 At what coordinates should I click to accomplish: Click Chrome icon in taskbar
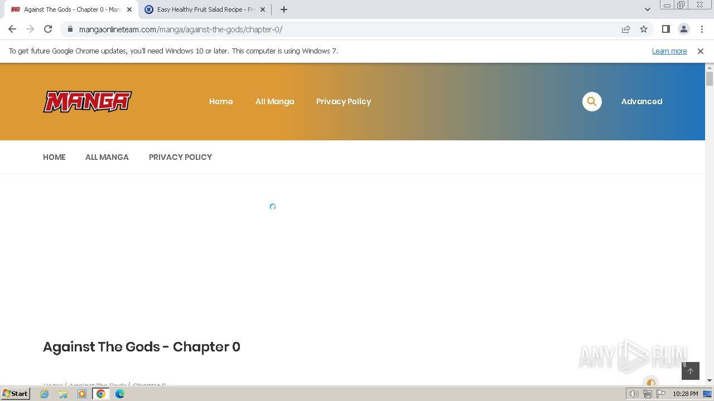pyautogui.click(x=101, y=394)
